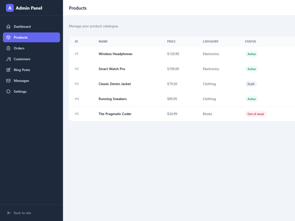This screenshot has width=295, height=221.
Task: Go to the Orders section
Action: click(32, 48)
